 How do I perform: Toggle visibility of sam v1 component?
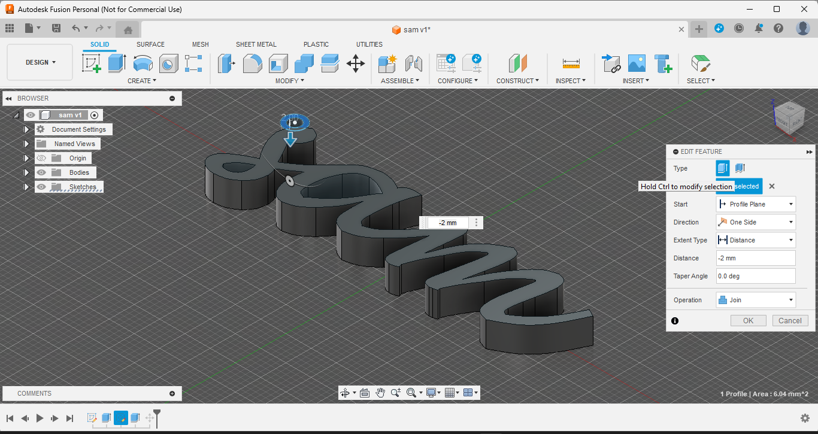[x=30, y=115]
